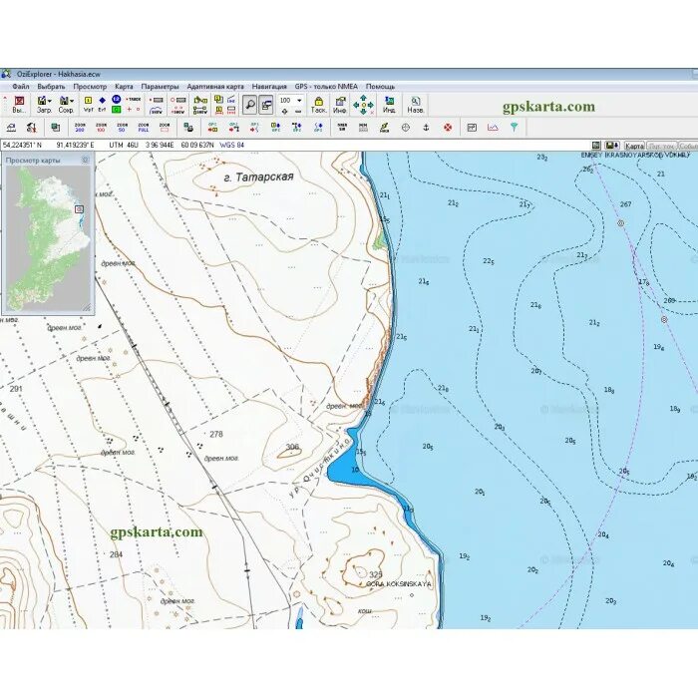
Task: Click the Карта tab in status bar
Action: point(634,146)
